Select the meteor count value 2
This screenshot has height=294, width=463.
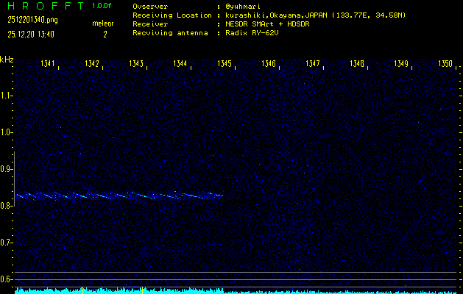[105, 34]
